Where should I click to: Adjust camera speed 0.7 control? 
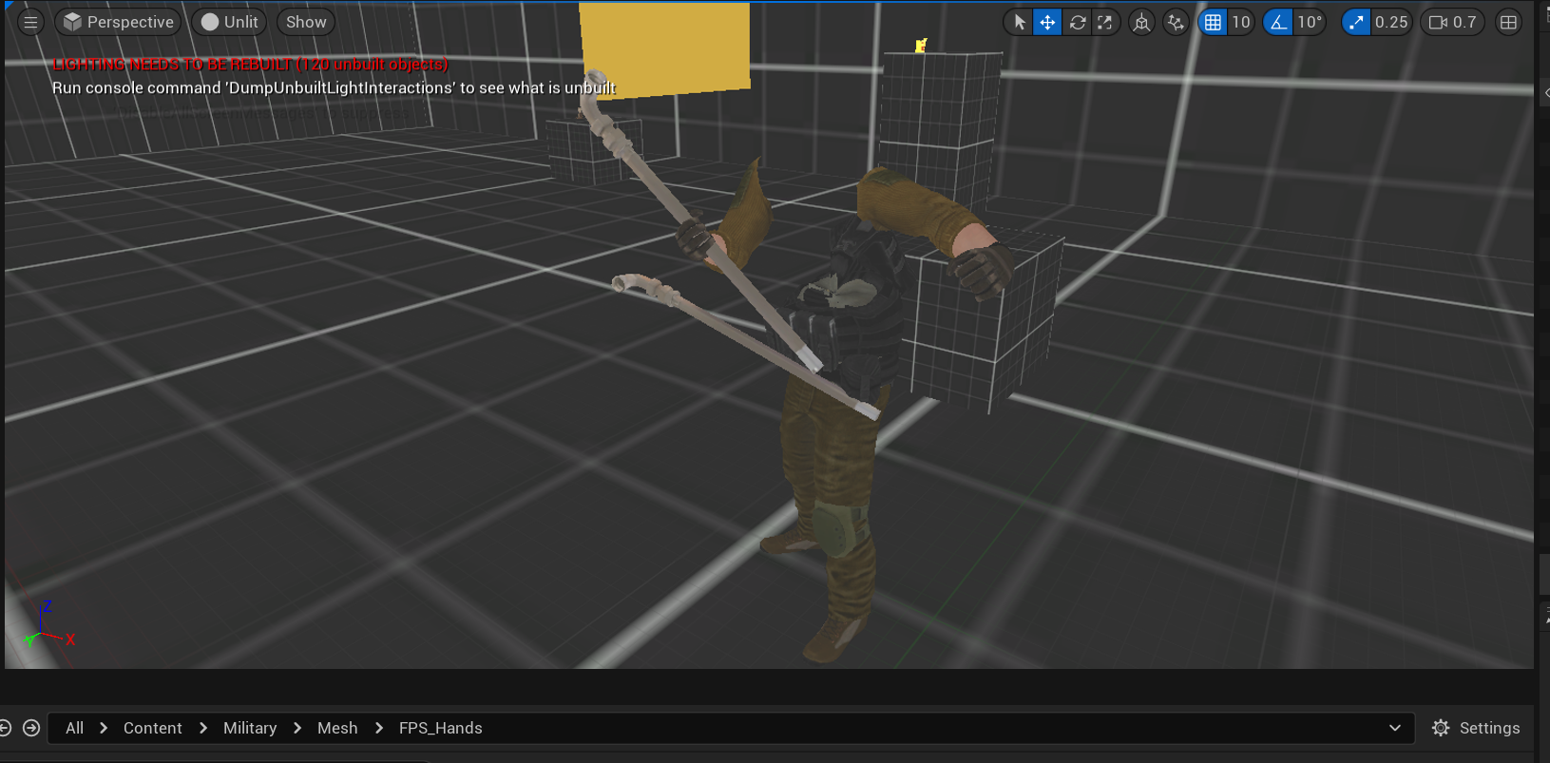click(1453, 22)
